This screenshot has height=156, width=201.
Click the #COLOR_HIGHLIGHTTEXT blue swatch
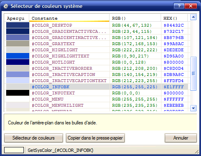pos(18,56)
